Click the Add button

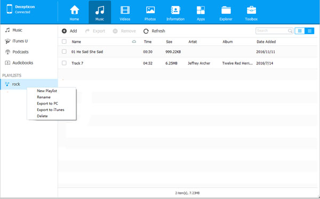[69, 31]
